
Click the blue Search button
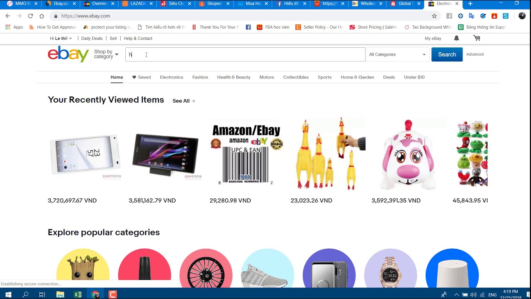point(447,54)
